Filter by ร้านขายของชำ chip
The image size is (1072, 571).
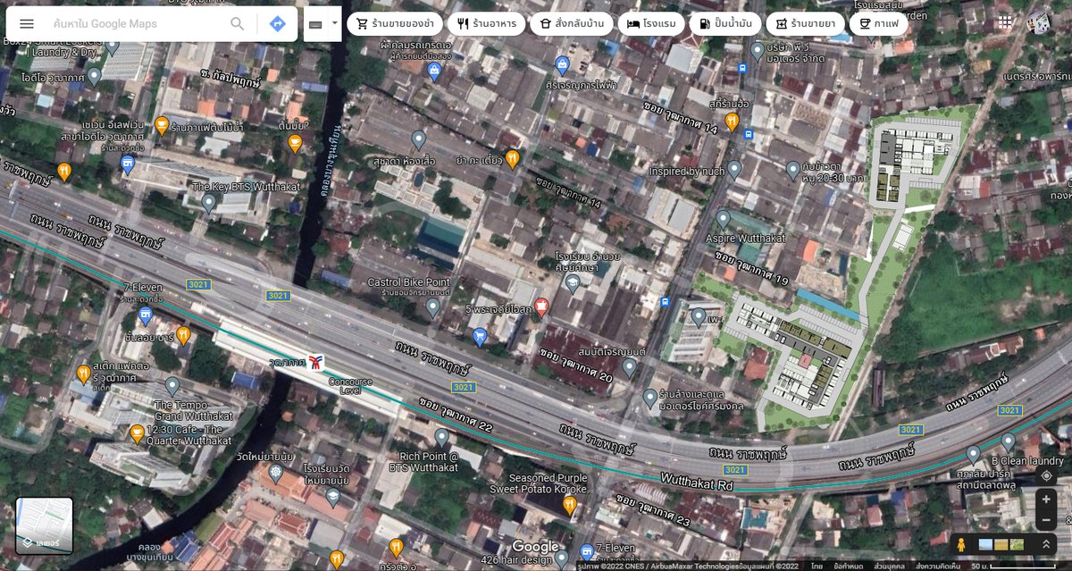coord(397,24)
